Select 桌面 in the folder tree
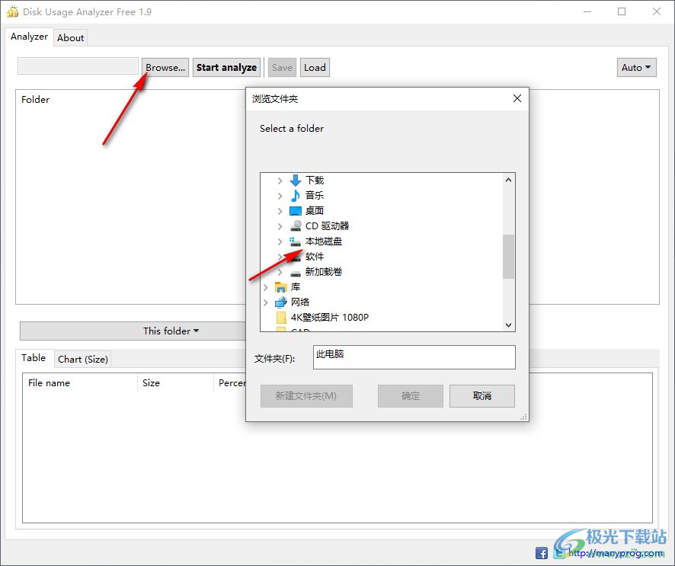This screenshot has width=675, height=566. tap(315, 211)
